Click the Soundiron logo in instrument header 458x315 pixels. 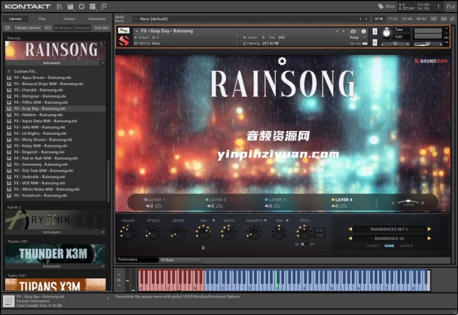(124, 40)
